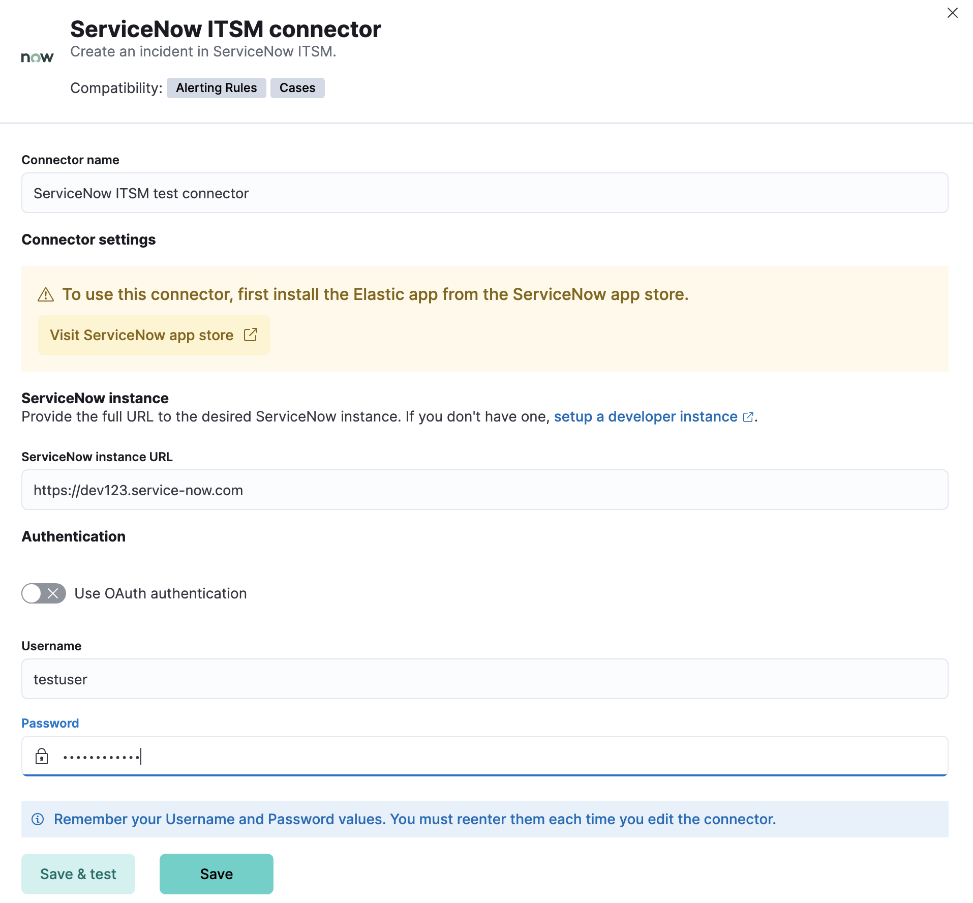Click the info icon in the reminder banner
Viewport: 973px width, 903px height.
tap(38, 819)
